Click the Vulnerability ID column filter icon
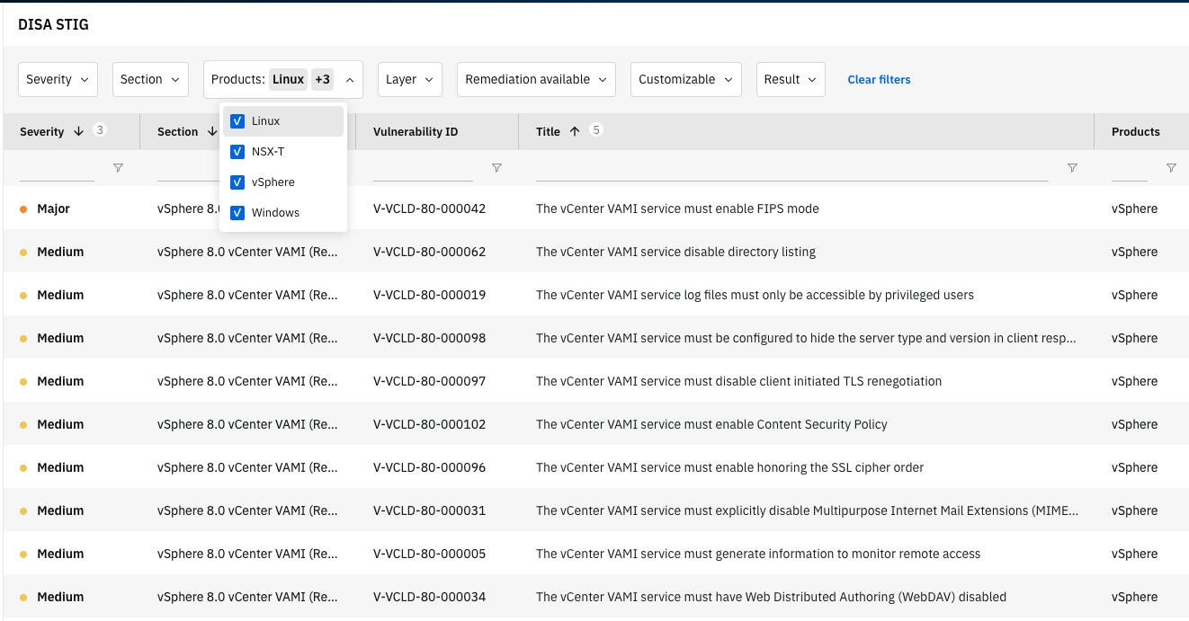This screenshot has width=1189, height=621. pyautogui.click(x=496, y=168)
